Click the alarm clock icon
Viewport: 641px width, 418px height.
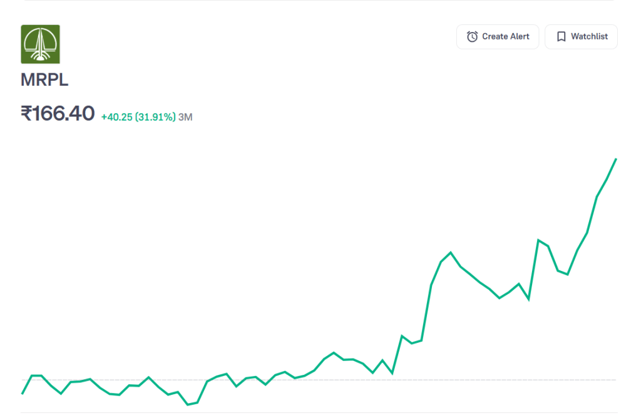472,37
